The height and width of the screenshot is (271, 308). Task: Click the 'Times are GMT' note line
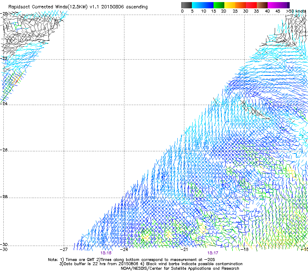point(131,260)
